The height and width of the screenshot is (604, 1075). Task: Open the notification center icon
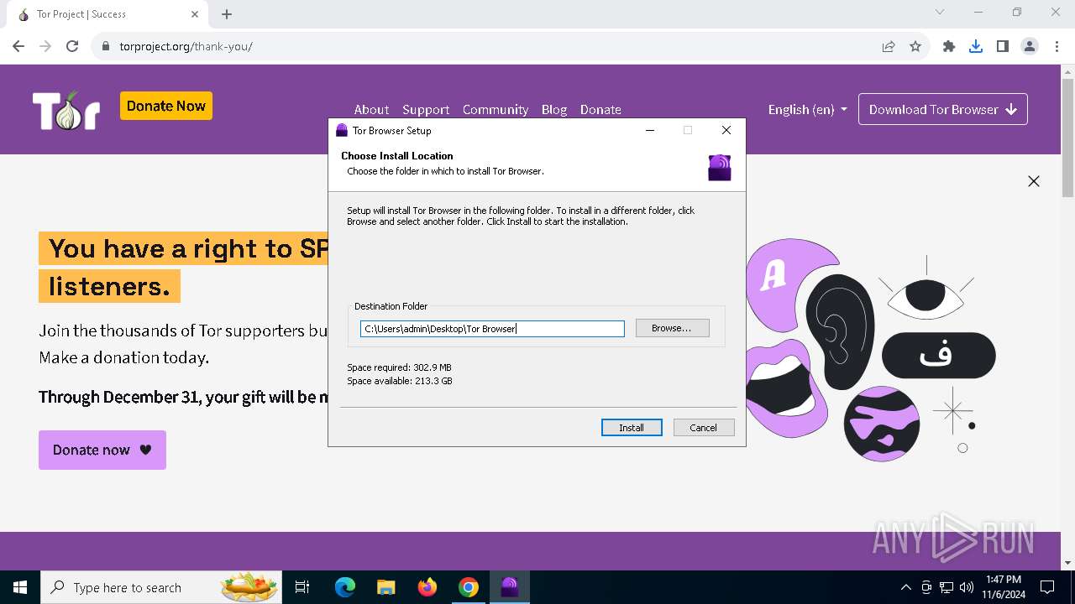(1047, 587)
